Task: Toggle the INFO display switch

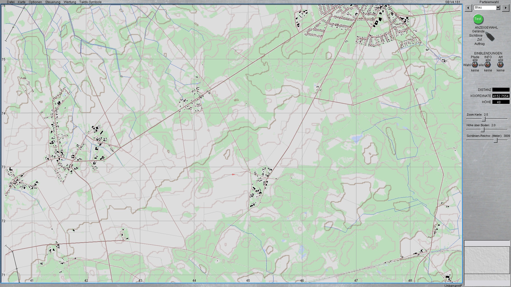Action: [488, 65]
